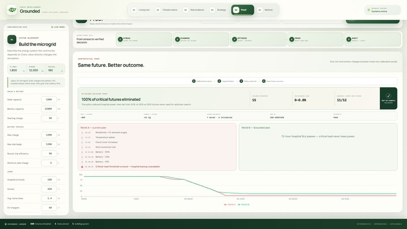Click the Systems online status pill
407x229 pixels.
[x=382, y=10]
